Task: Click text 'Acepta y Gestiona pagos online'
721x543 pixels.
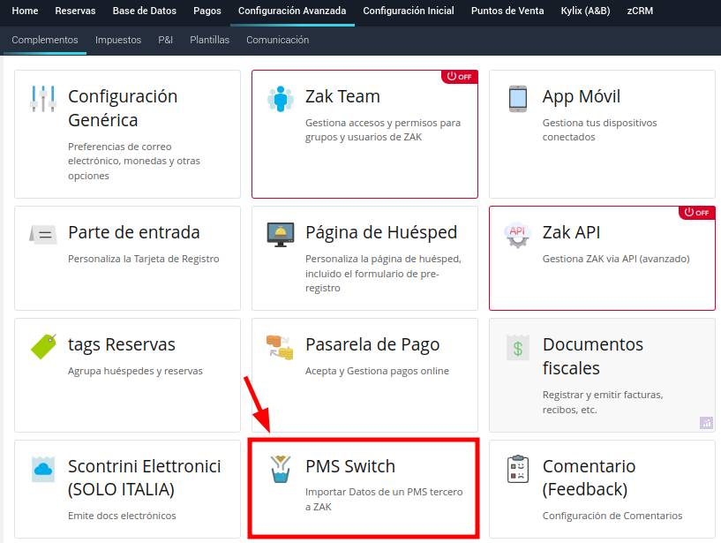Action: click(377, 371)
